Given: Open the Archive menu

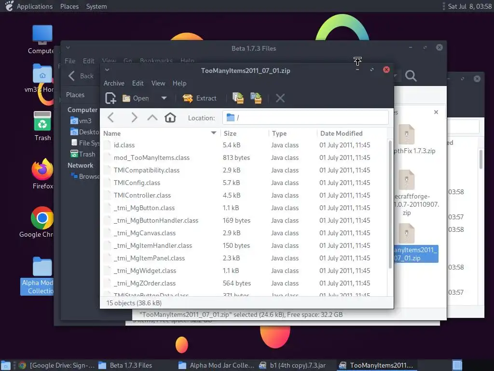Looking at the screenshot, I should point(114,83).
